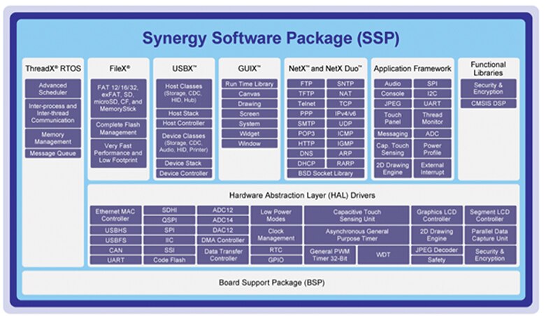The width and height of the screenshot is (546, 316).
Task: Click the ADC14 driver block
Action: pyautogui.click(x=223, y=220)
